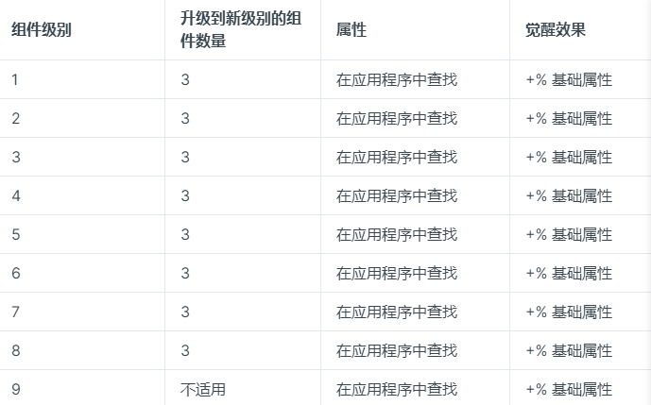
Task: Select +% 基础属性 in level 9 row
Action: point(569,389)
